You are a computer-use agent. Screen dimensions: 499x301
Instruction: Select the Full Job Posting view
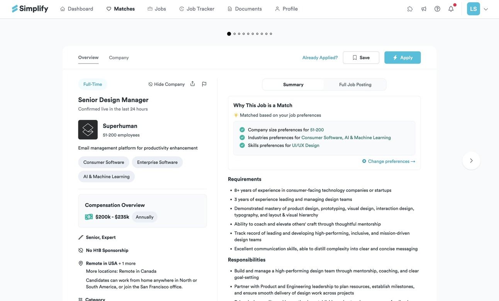(x=355, y=85)
